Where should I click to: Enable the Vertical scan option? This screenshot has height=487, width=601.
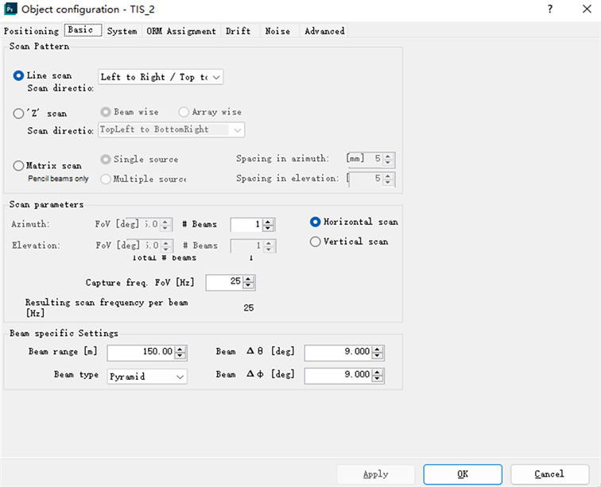pyautogui.click(x=316, y=242)
